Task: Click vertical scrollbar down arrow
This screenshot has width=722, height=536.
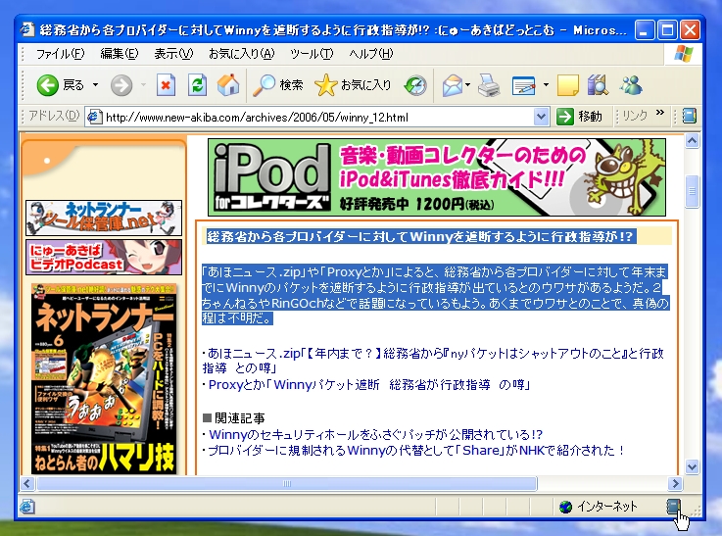Action: tap(692, 467)
